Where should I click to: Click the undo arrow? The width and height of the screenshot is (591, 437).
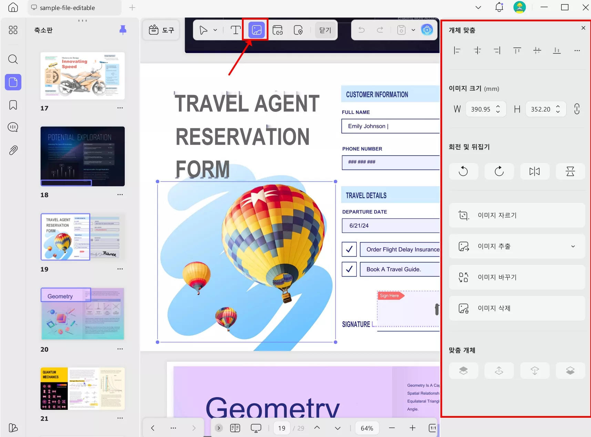point(361,30)
